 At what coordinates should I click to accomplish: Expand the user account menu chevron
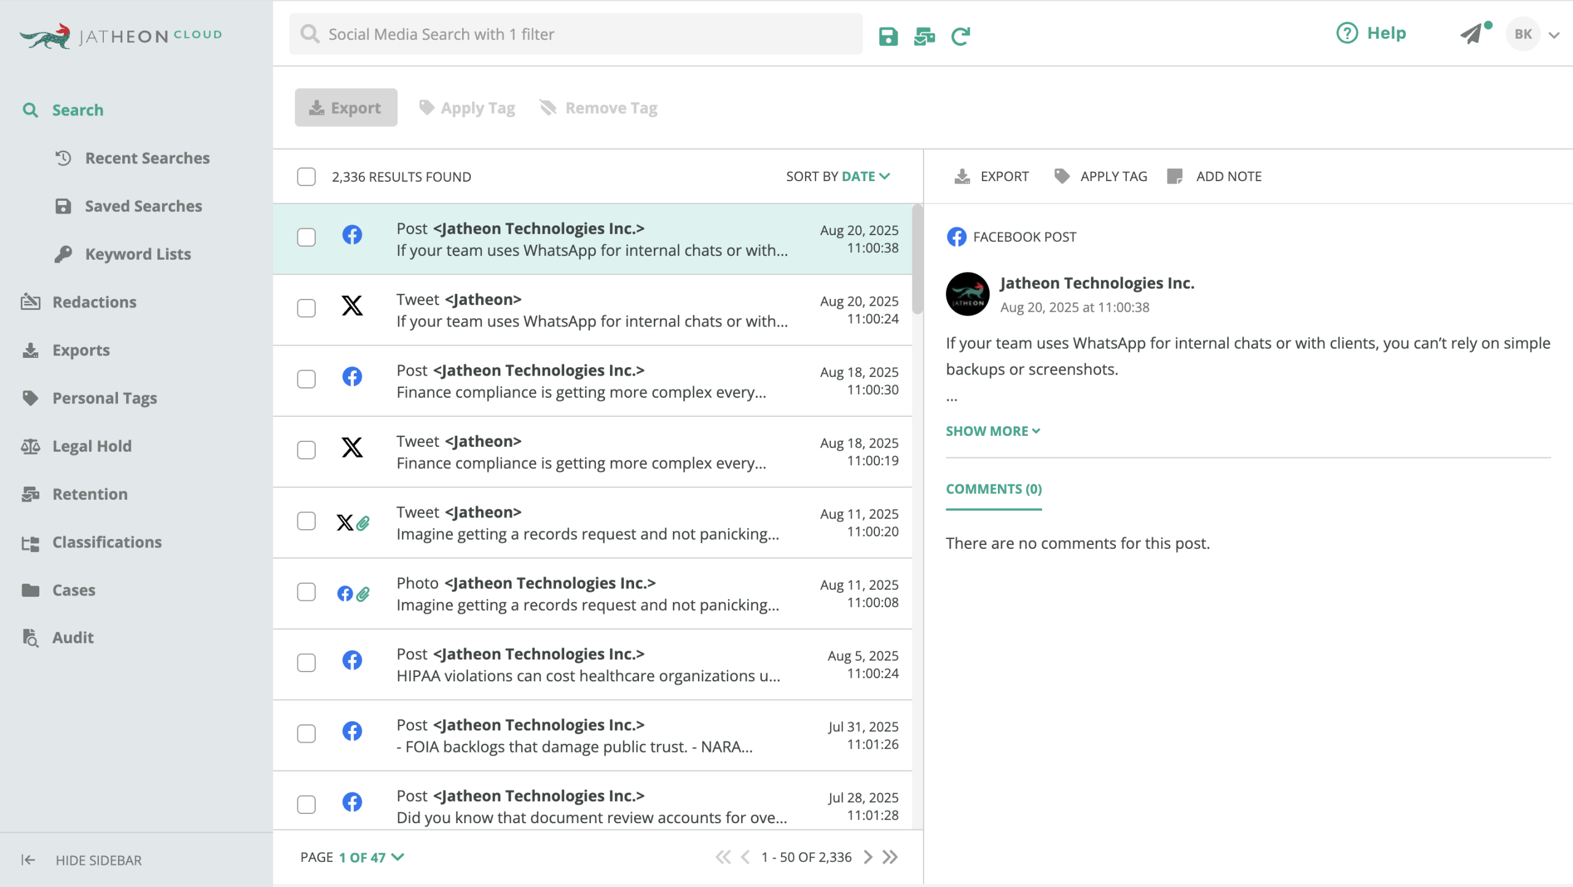pos(1554,35)
